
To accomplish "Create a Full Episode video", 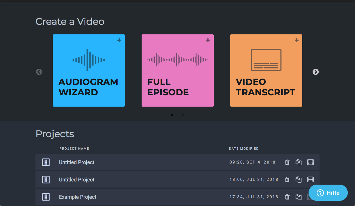I will tap(177, 70).
